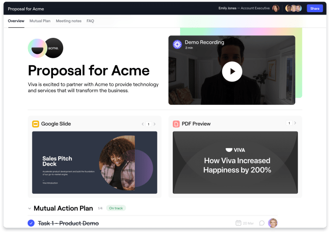This screenshot has width=330, height=233.
Task: Click the PDF Preview title text
Action: tap(196, 124)
